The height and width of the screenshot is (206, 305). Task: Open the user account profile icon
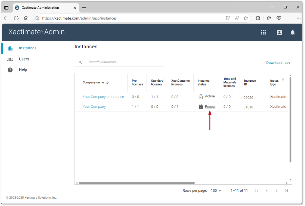[x=279, y=32]
